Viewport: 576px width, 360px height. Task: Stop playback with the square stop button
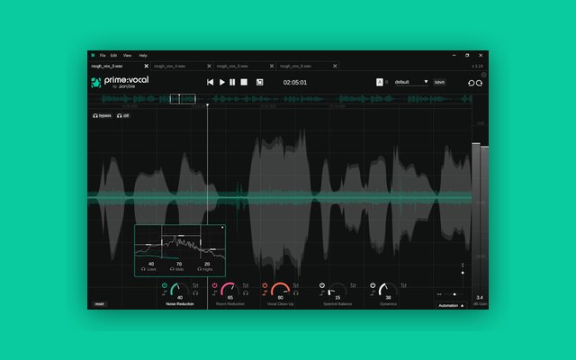(244, 82)
